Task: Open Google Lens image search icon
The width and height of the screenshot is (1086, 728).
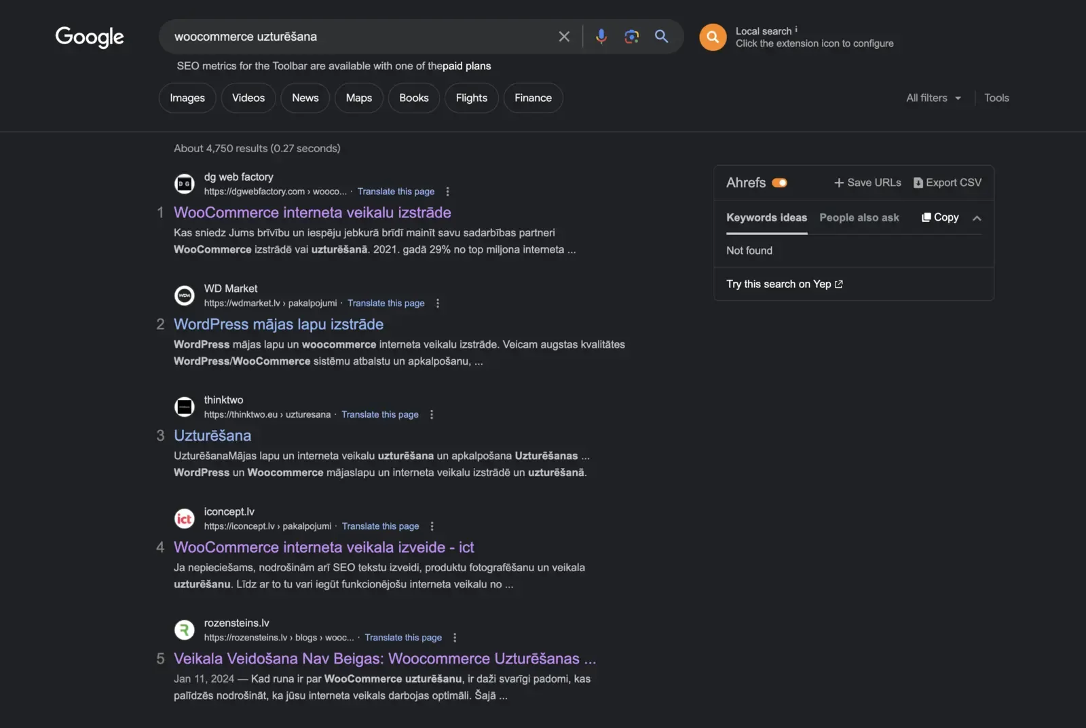Action: (632, 37)
